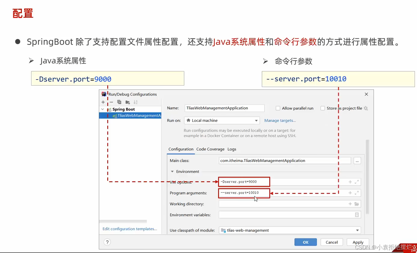Screen dimensions: 417x253
Task: Click into the Name input field
Action: [x=225, y=108]
